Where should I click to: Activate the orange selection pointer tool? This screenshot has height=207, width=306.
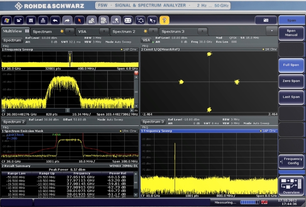pyautogui.click(x=79, y=20)
